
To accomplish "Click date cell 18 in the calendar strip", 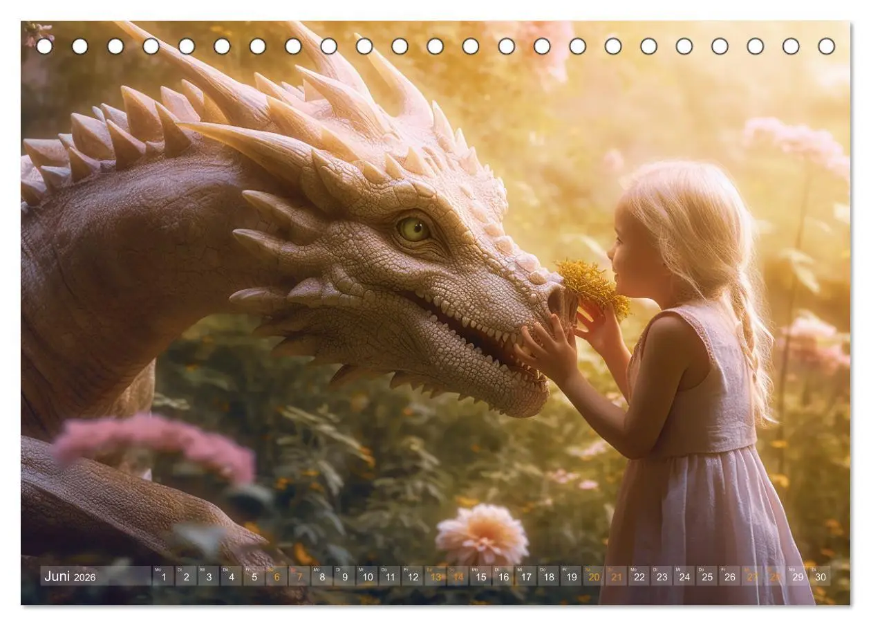I will [x=549, y=576].
